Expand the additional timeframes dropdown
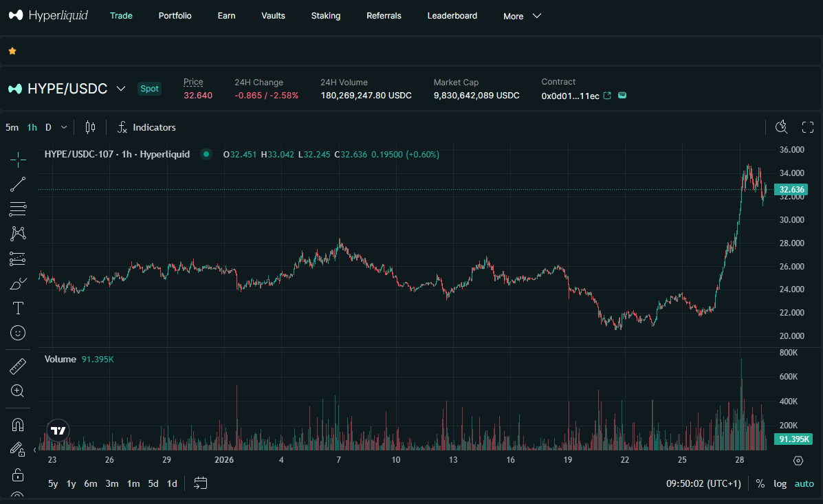Image resolution: width=823 pixels, height=504 pixels. 64,127
